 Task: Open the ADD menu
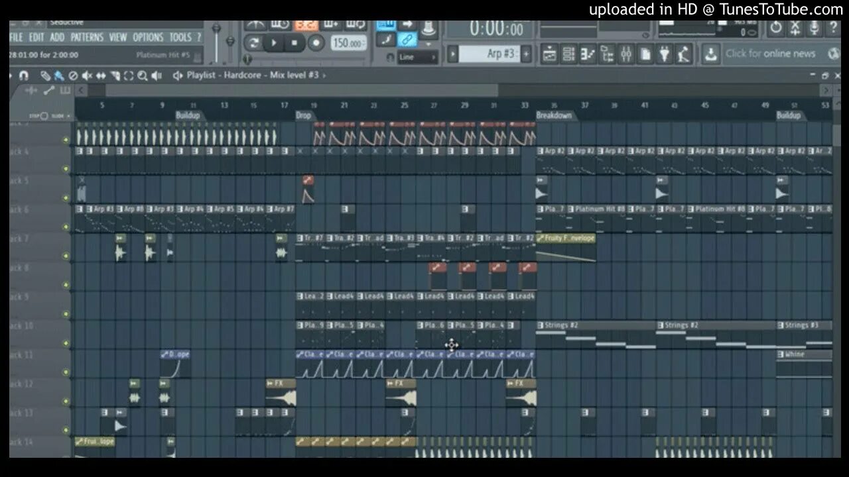pyautogui.click(x=57, y=38)
